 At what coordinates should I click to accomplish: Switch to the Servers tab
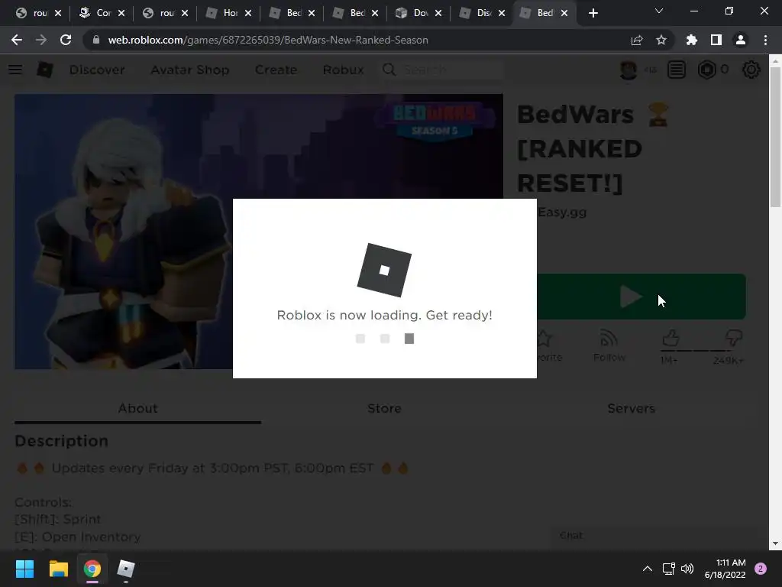click(x=631, y=408)
